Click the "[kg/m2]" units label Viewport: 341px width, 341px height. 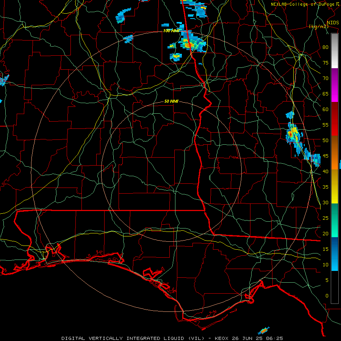[x=319, y=27]
